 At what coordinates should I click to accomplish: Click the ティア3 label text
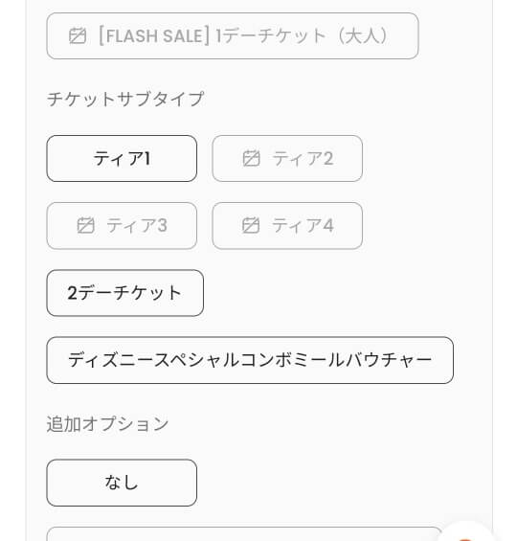click(x=137, y=226)
